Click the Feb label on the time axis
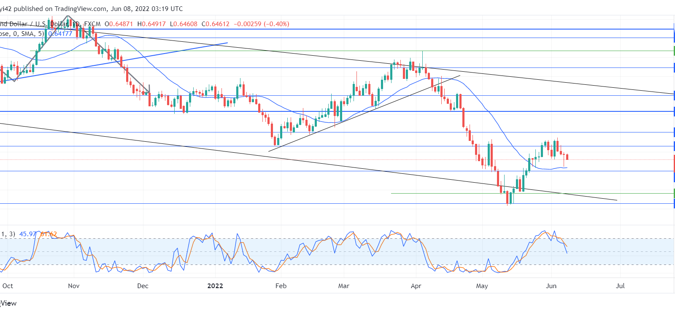675x313 pixels. (281, 286)
